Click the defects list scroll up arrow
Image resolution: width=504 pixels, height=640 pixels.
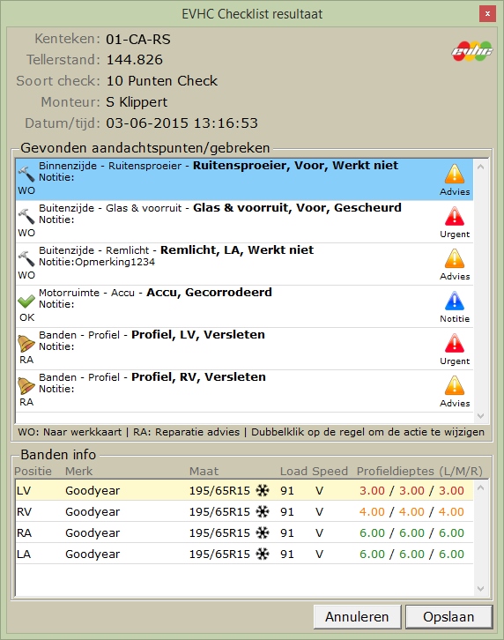(481, 167)
